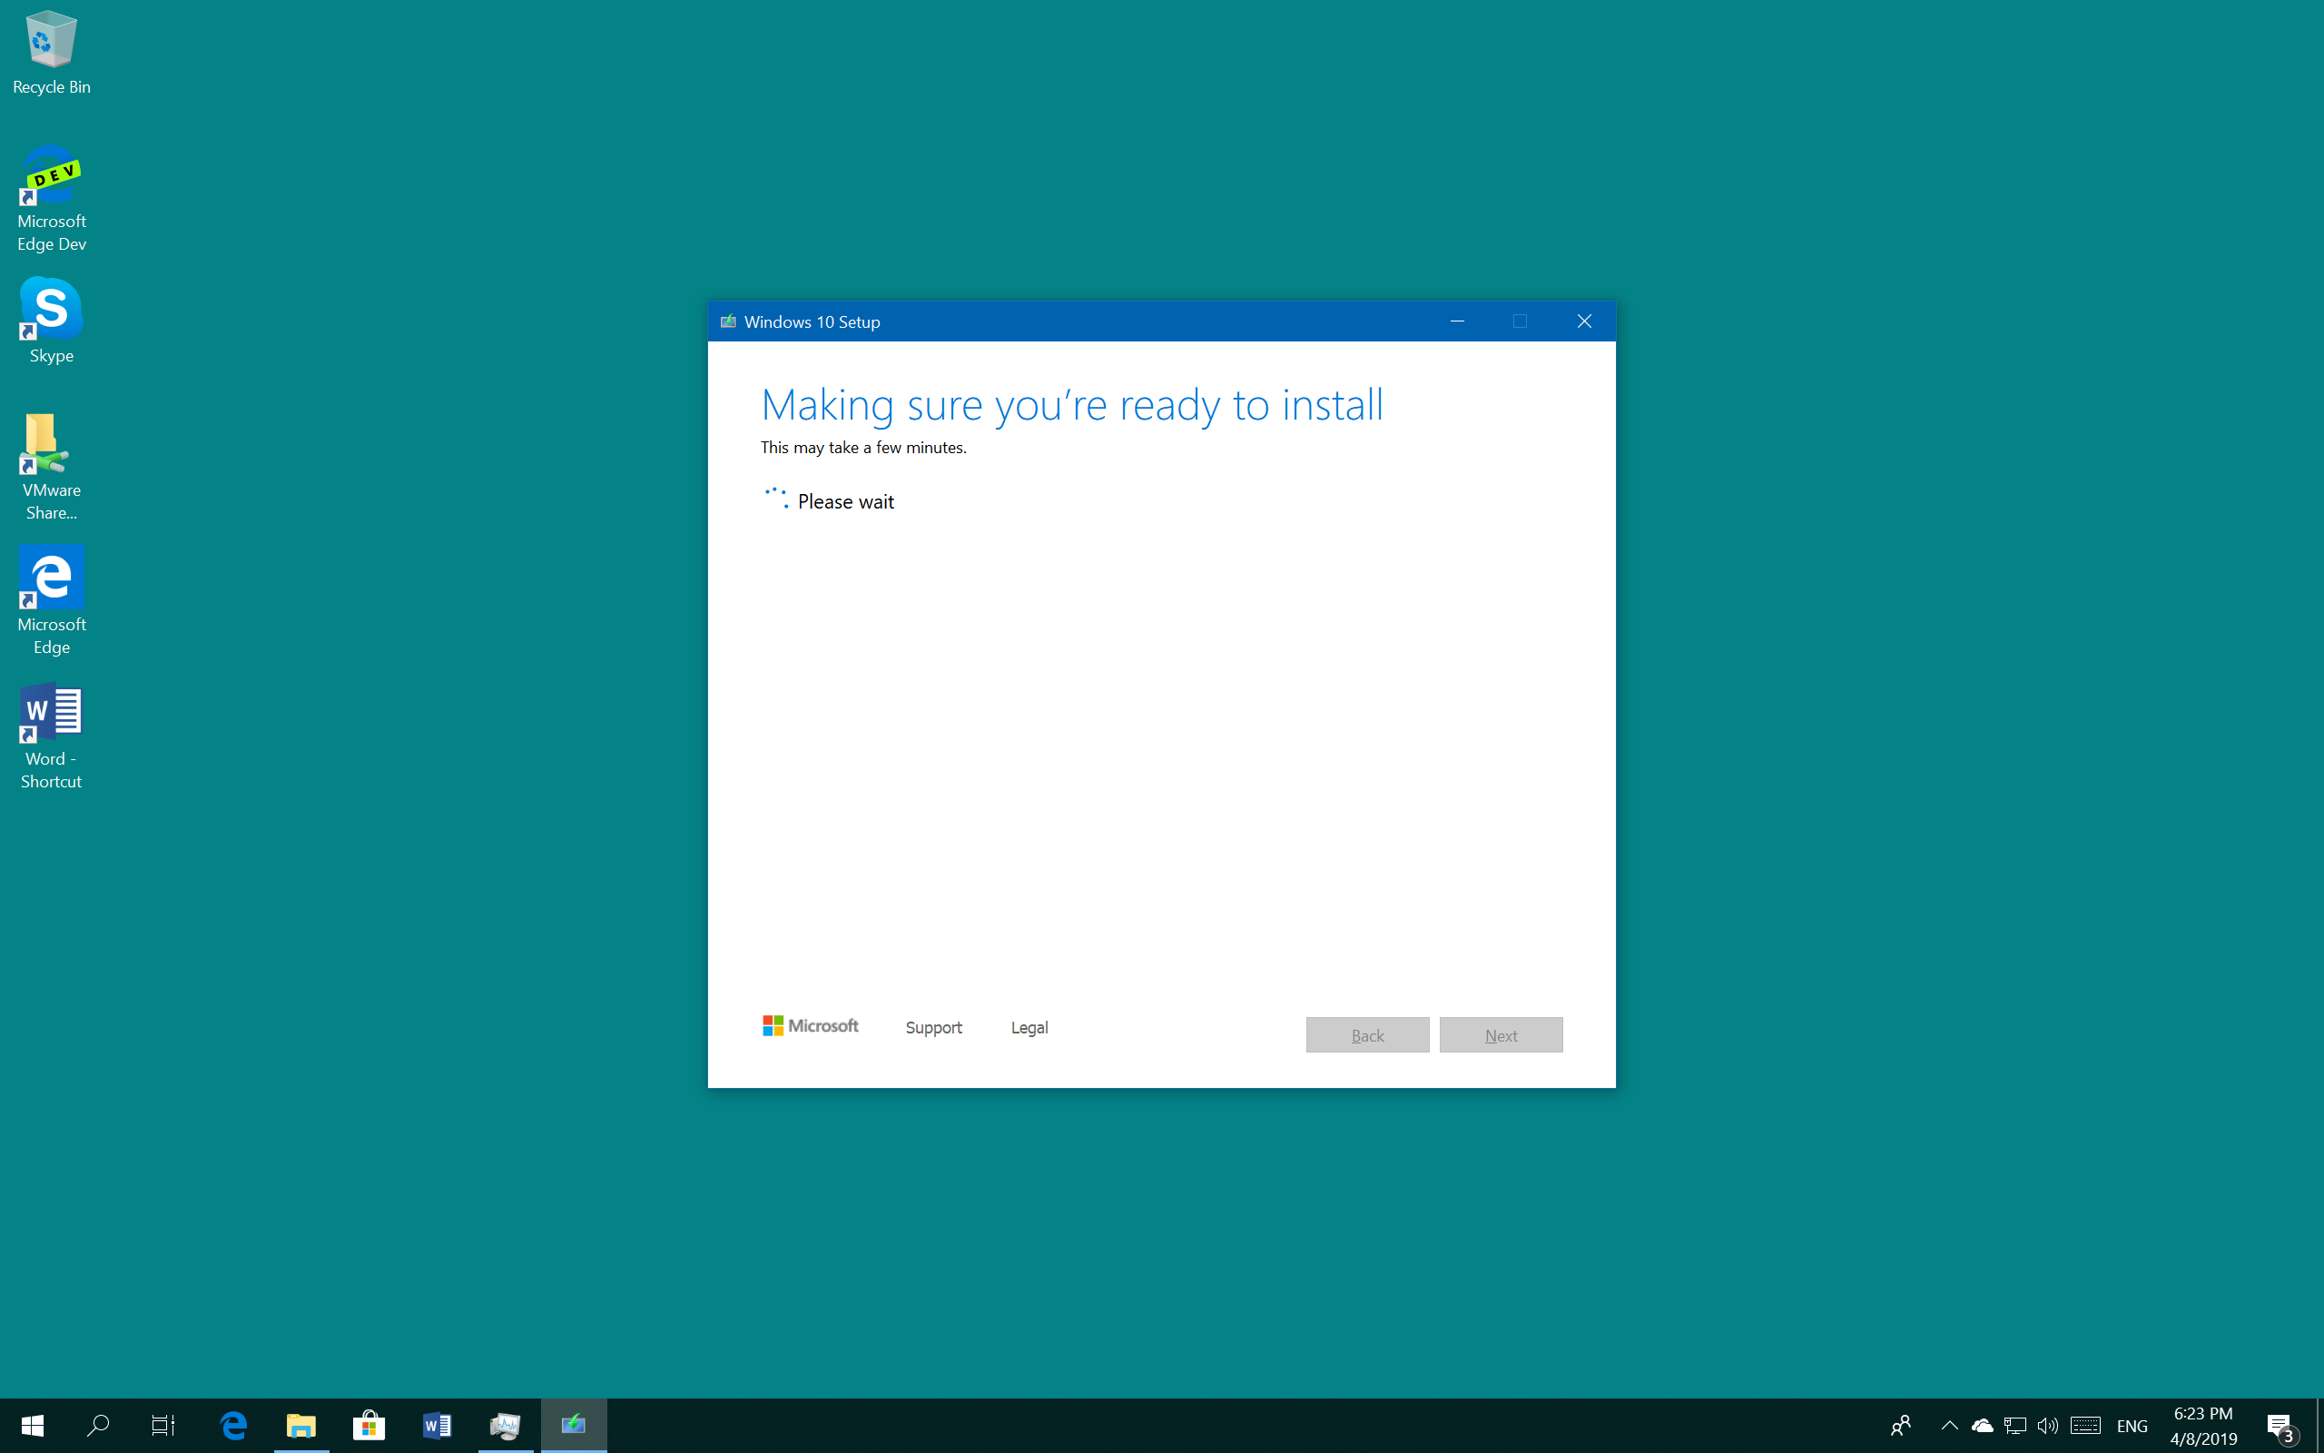
Task: Open Microsoft Store from the taskbar
Action: click(369, 1425)
